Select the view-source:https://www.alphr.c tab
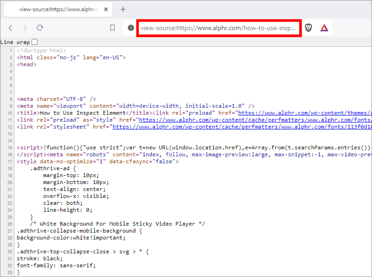372x277 pixels. click(58, 9)
